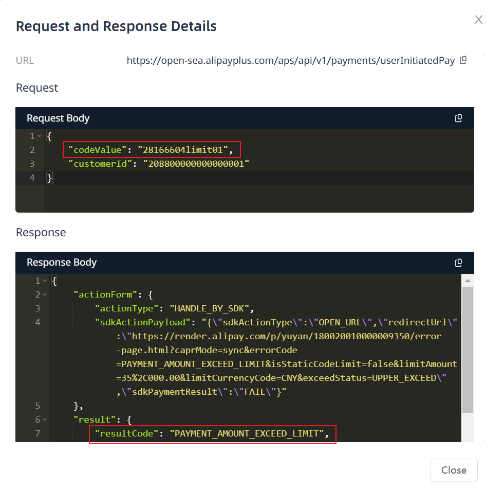Image resolution: width=486 pixels, height=488 pixels.
Task: Copy the Response Body contents
Action: pos(458,263)
